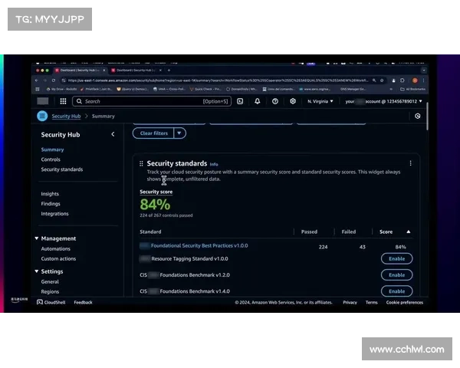Open Security standards in the sidebar
Screen dimensions: 460x368
(62, 169)
